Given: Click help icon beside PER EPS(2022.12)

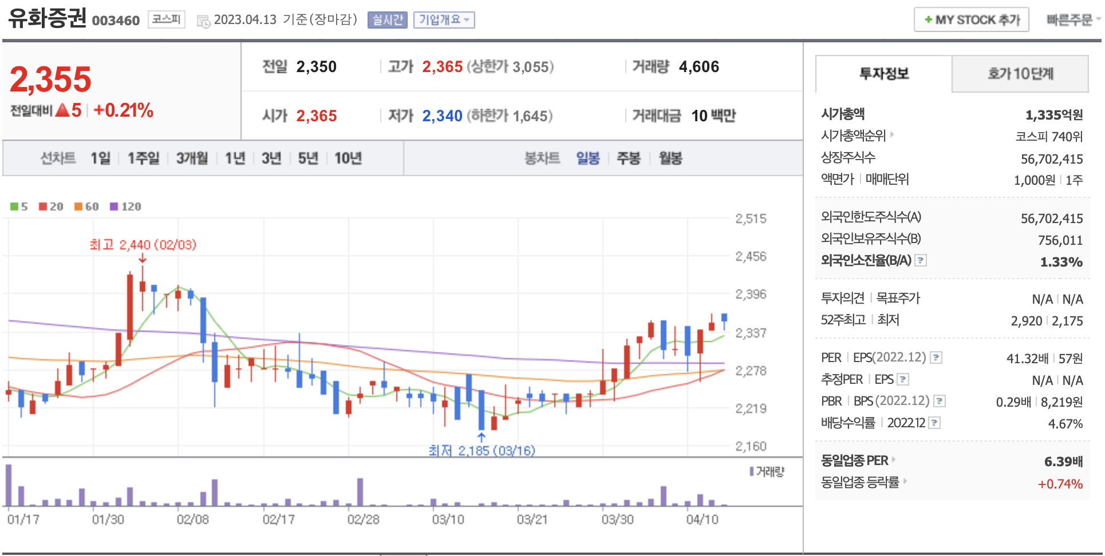Looking at the screenshot, I should coord(936,358).
